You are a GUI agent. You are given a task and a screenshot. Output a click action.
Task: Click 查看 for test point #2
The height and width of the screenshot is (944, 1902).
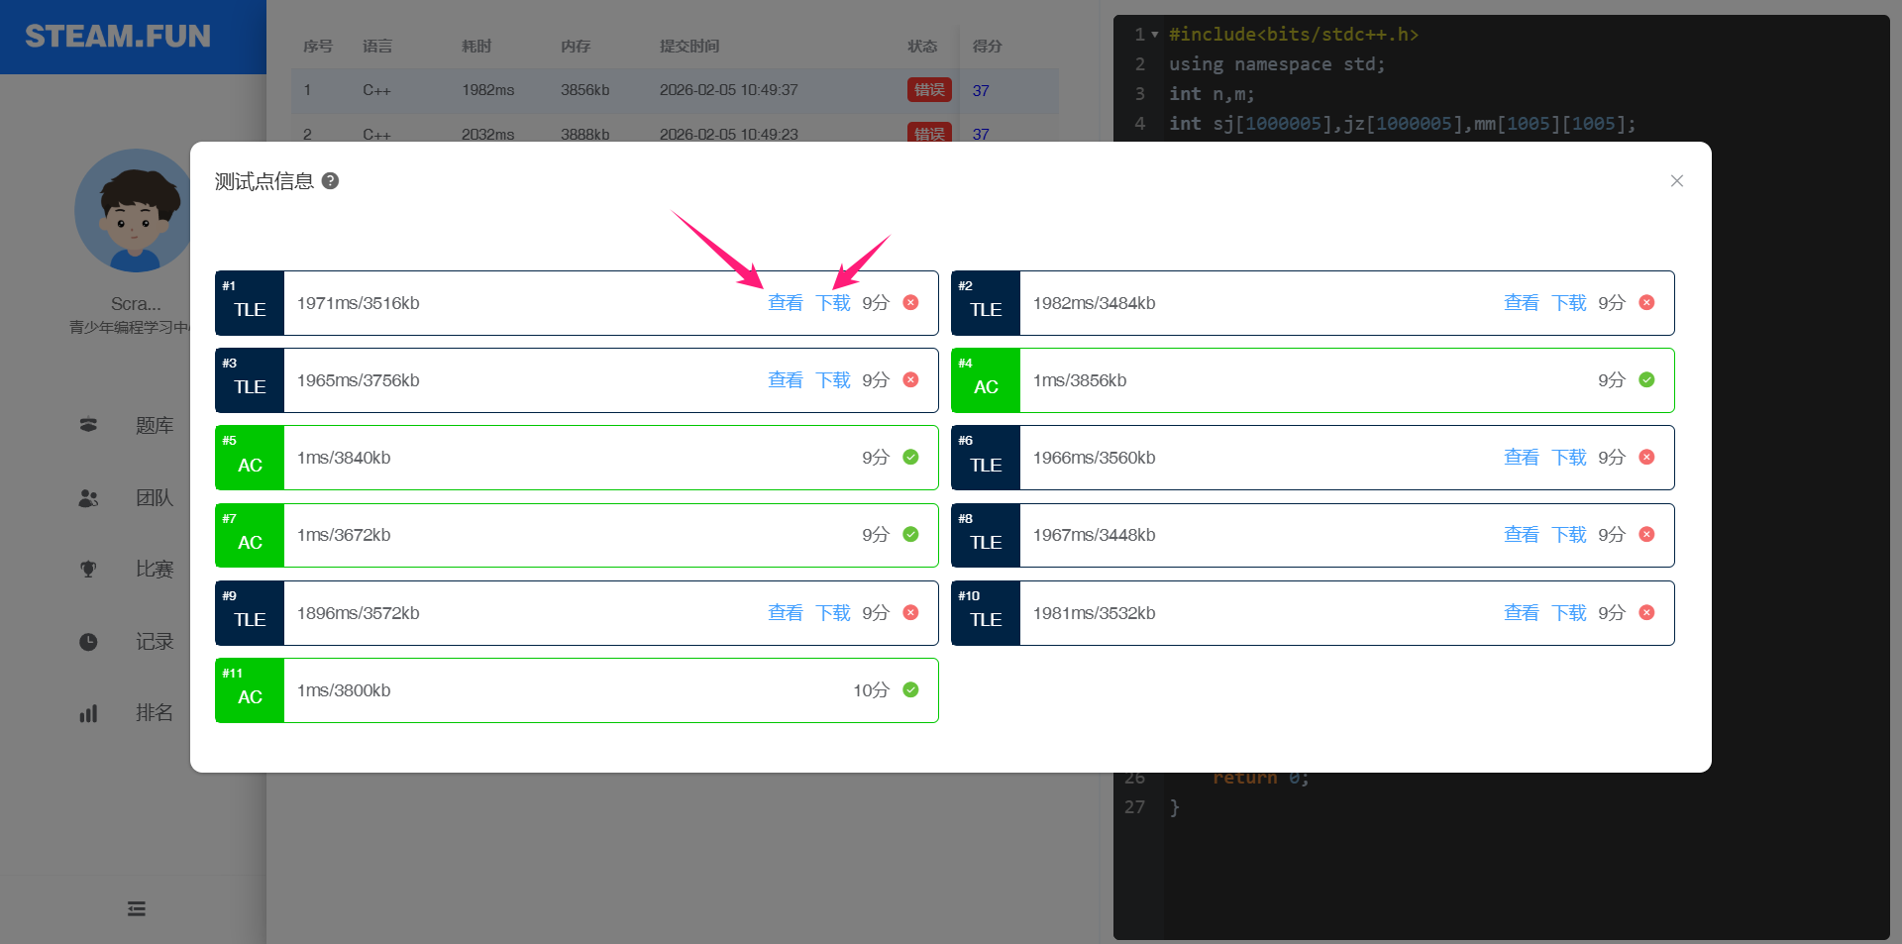[1522, 303]
